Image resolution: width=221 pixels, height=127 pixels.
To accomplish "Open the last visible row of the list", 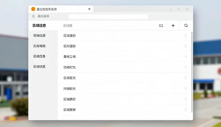I will [x=126, y=110].
